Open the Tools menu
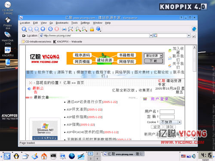This screenshot has height=161, width=215. [x=74, y=23]
